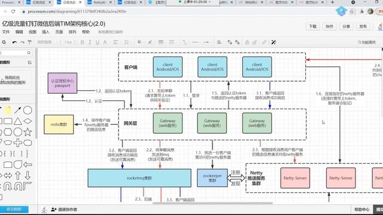Open the line spacing list dropdown

126,42
